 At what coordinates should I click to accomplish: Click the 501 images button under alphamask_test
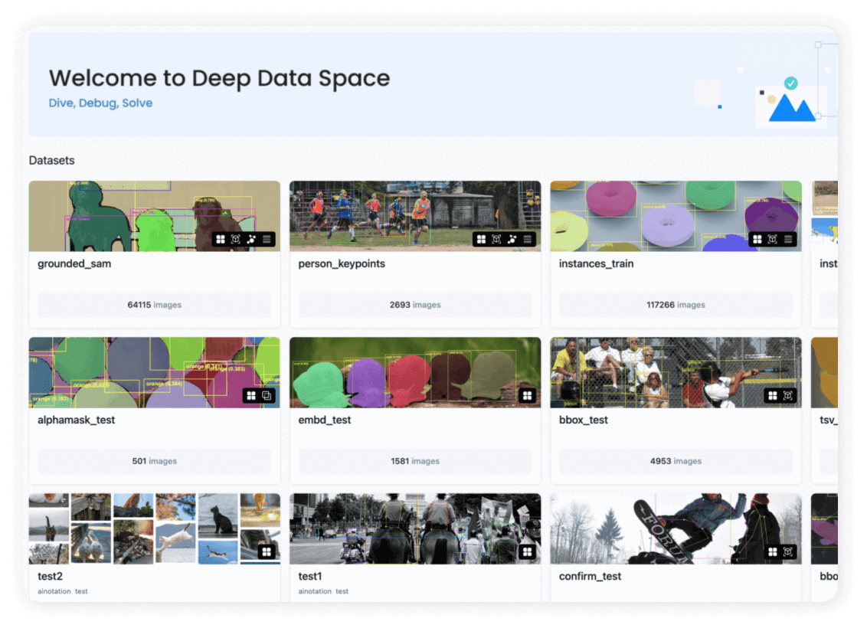[155, 461]
